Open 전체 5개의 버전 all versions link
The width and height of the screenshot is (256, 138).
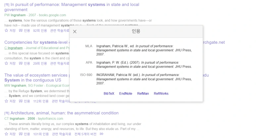click(85, 134)
